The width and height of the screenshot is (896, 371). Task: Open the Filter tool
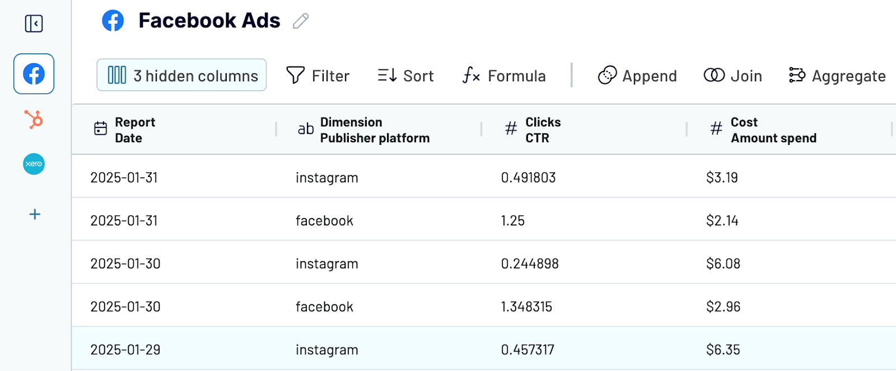[318, 76]
